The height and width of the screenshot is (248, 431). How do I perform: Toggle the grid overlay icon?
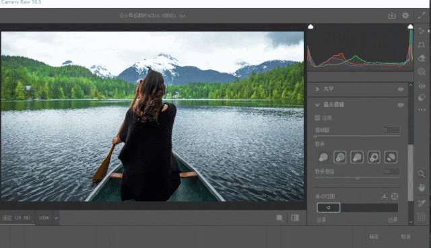(422, 216)
